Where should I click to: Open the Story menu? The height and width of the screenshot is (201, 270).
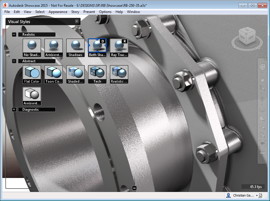point(75,12)
